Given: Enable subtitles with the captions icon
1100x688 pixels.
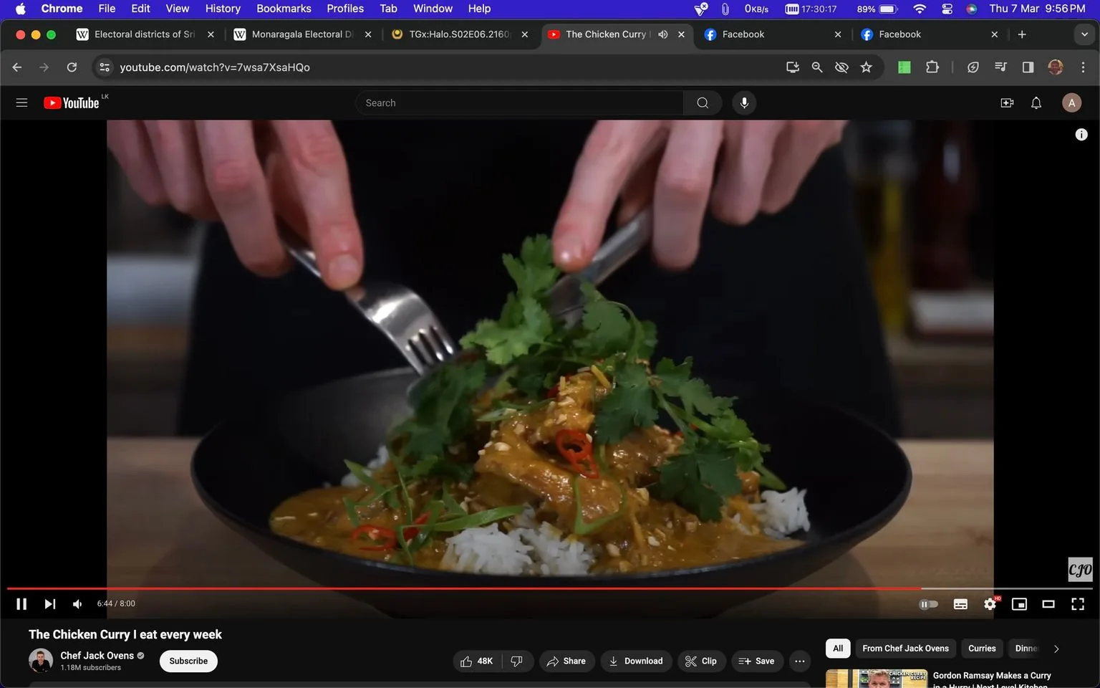Looking at the screenshot, I should click(x=960, y=603).
